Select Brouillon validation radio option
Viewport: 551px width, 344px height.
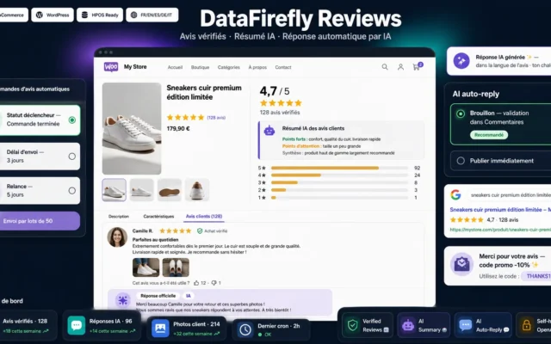click(x=461, y=114)
